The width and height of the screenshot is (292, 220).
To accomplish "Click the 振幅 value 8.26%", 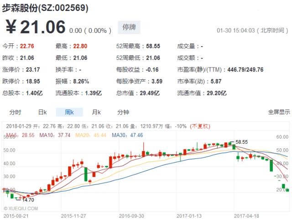I will point(81,81).
